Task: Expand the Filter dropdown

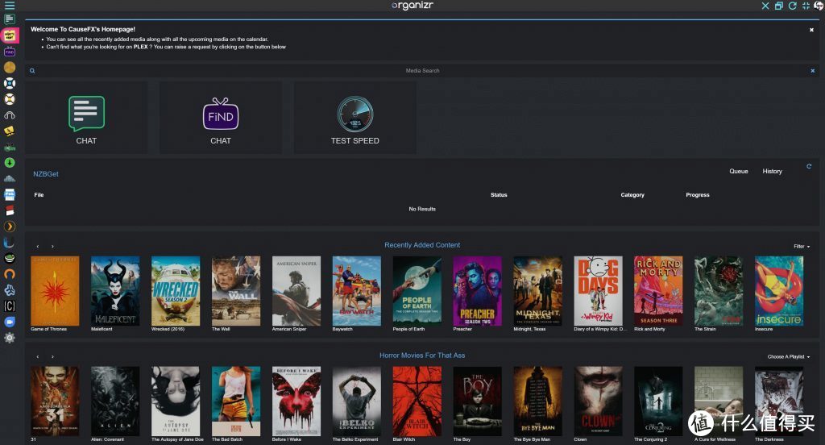Action: coord(802,247)
